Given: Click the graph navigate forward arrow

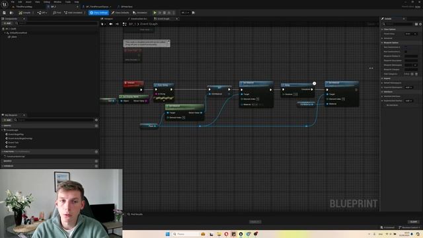Looking at the screenshot, I should [117, 24].
